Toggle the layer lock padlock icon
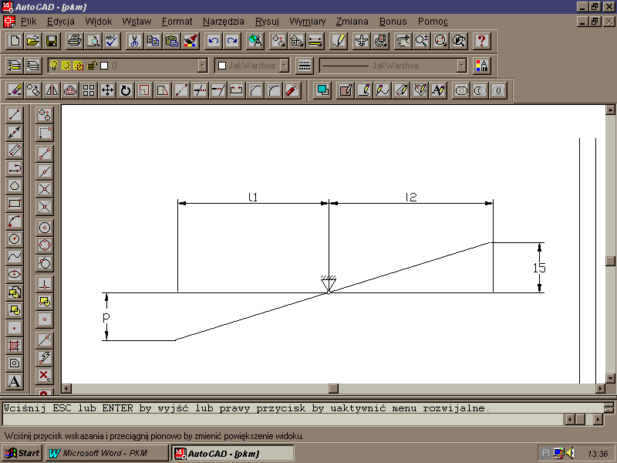The image size is (617, 463). (x=92, y=66)
